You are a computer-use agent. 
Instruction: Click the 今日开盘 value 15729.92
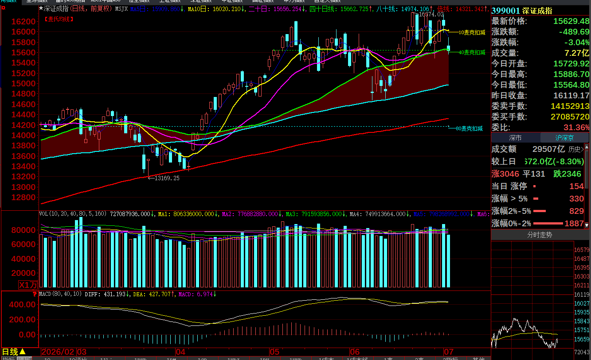tap(571, 64)
